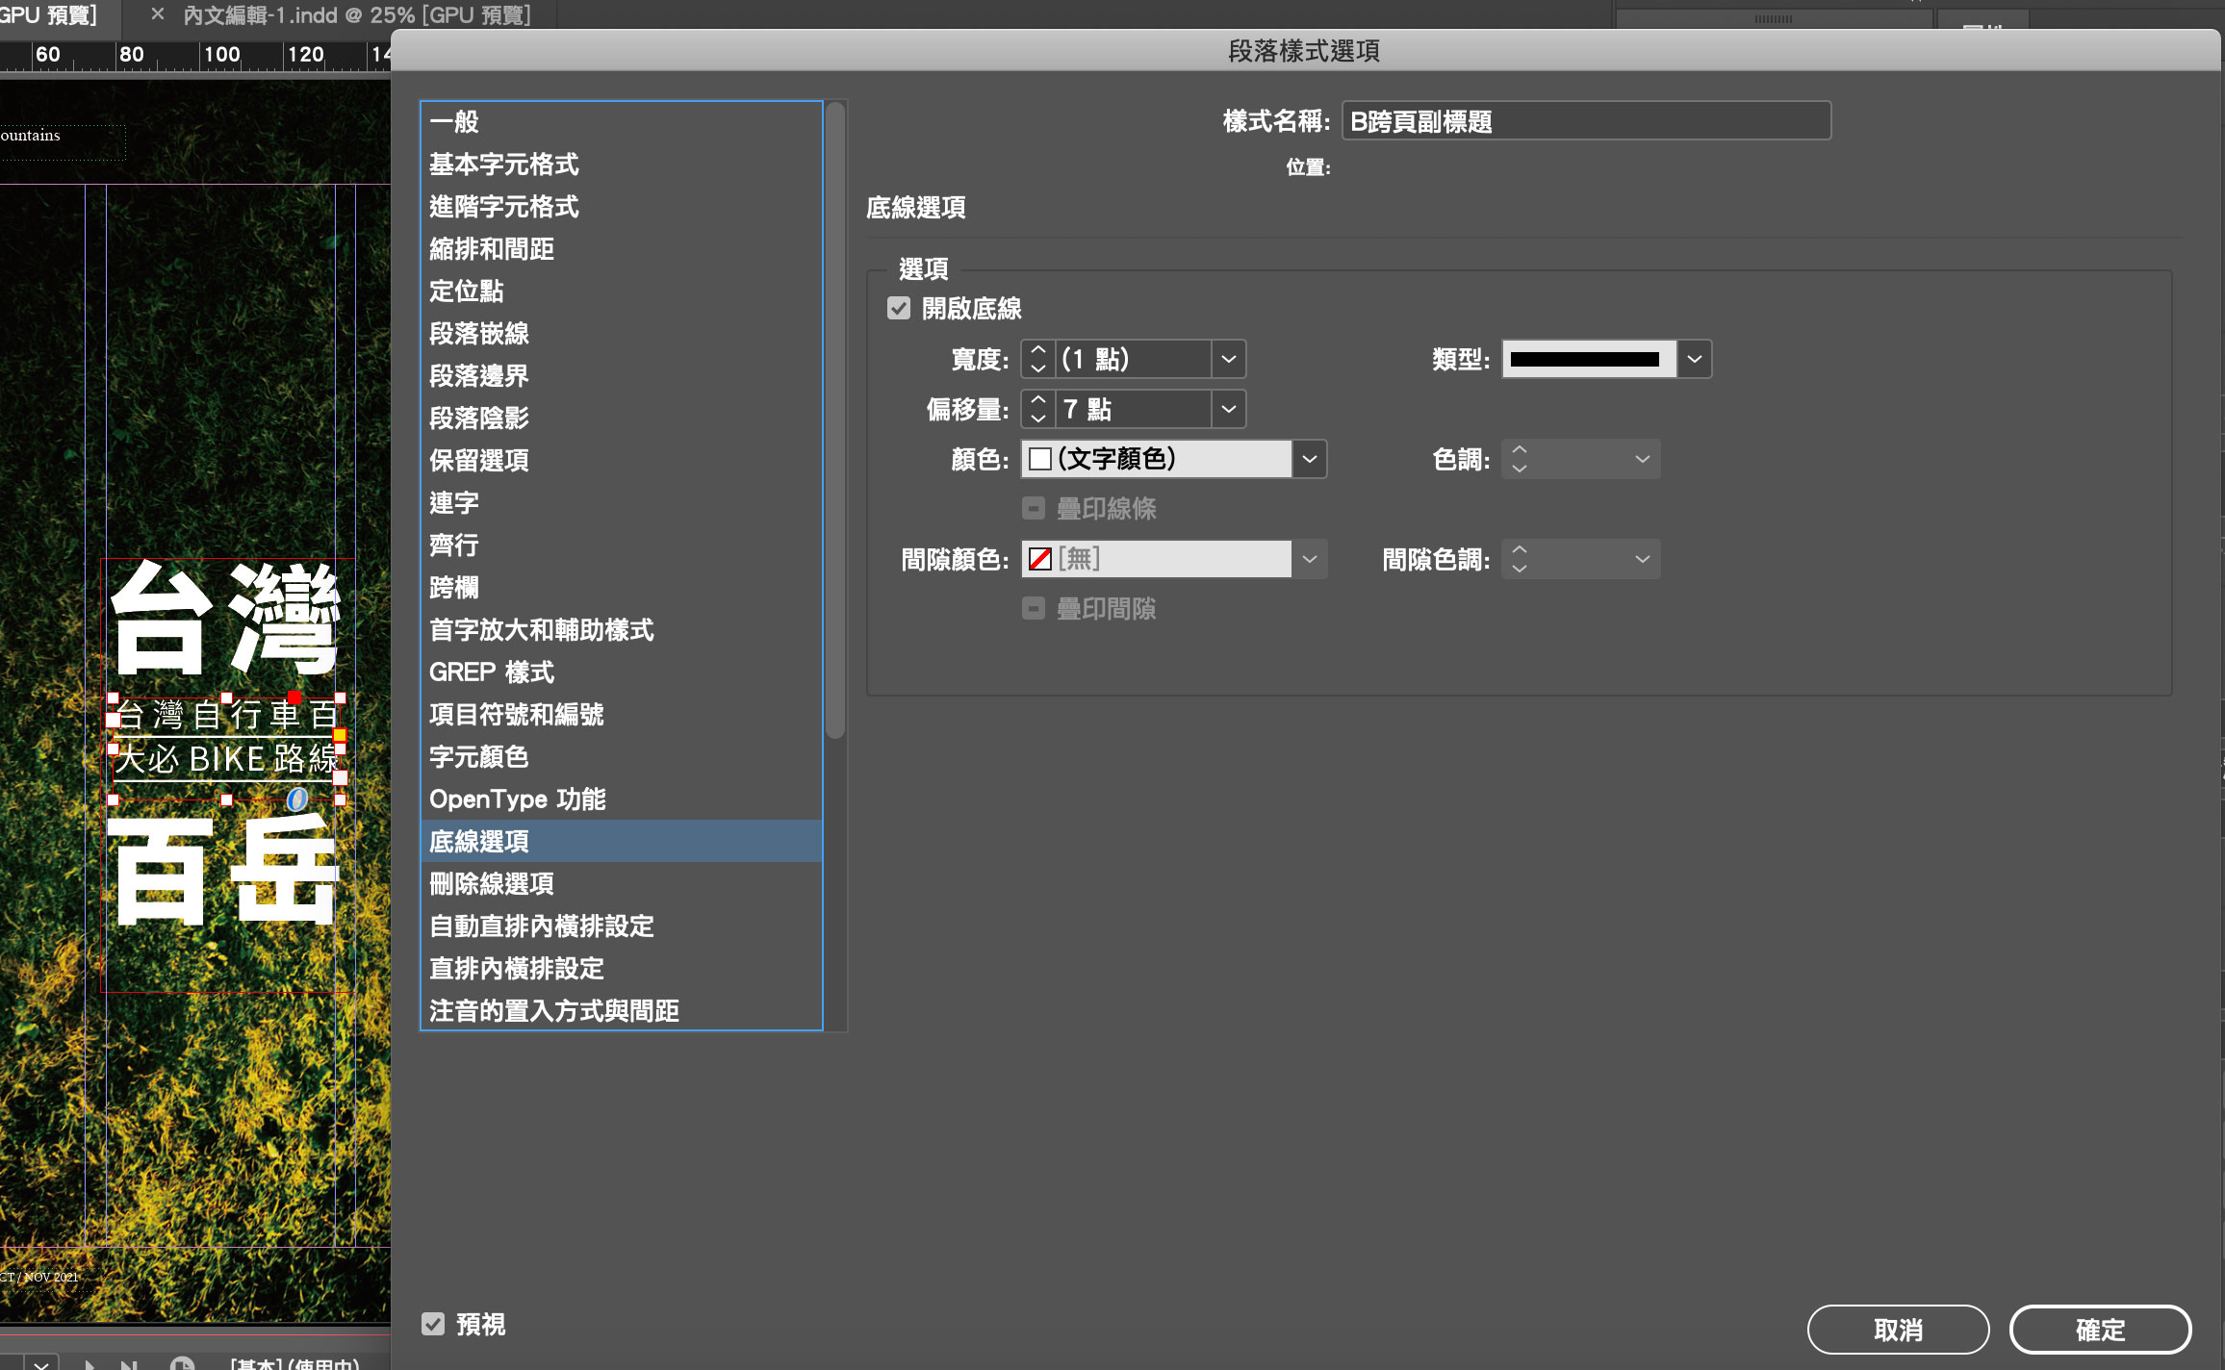Close the 內文編輯-1.indd document tab
The height and width of the screenshot is (1370, 2225).
(x=158, y=14)
